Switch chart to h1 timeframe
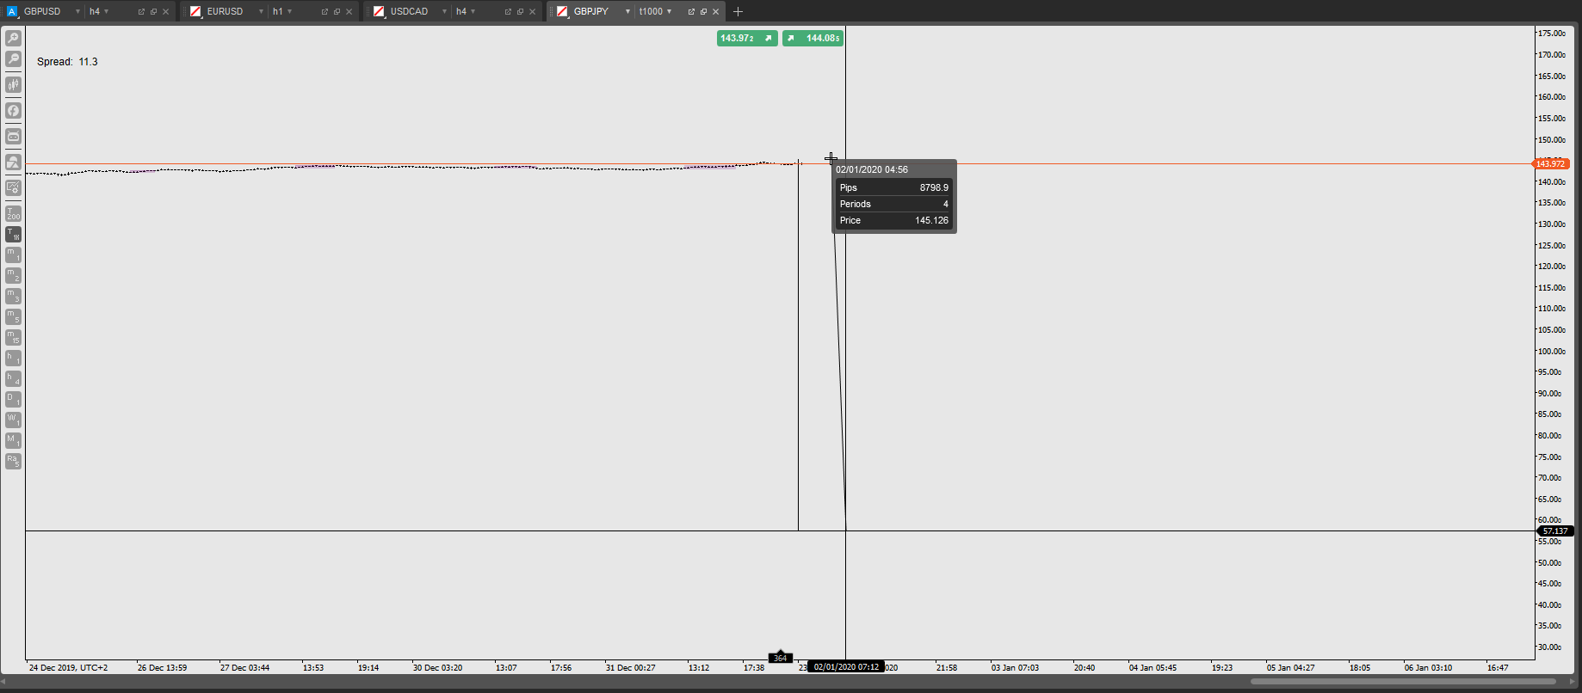The height and width of the screenshot is (693, 1582). coord(13,358)
